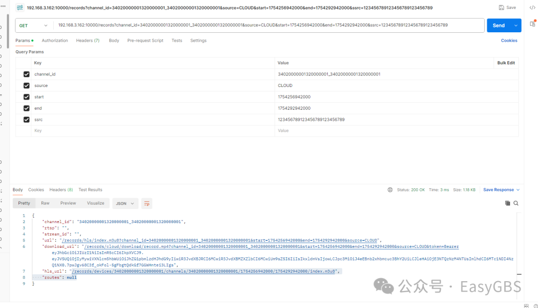Save the request with the Save button
538x308 pixels.
tap(507, 7)
